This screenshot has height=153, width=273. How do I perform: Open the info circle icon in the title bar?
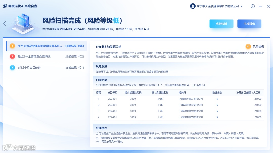[x=253, y=6]
